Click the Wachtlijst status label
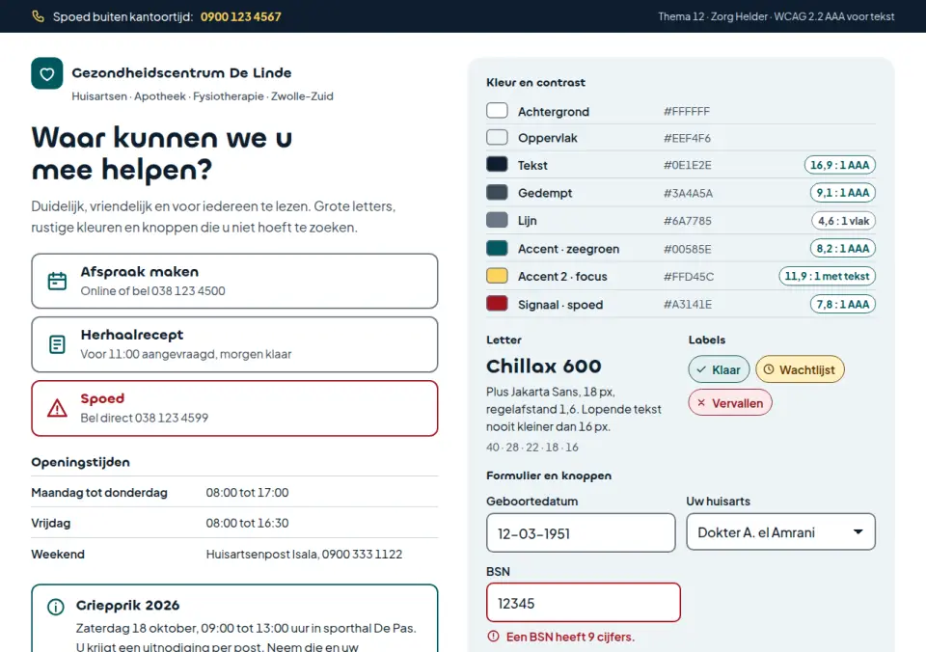This screenshot has width=926, height=652. [x=801, y=369]
